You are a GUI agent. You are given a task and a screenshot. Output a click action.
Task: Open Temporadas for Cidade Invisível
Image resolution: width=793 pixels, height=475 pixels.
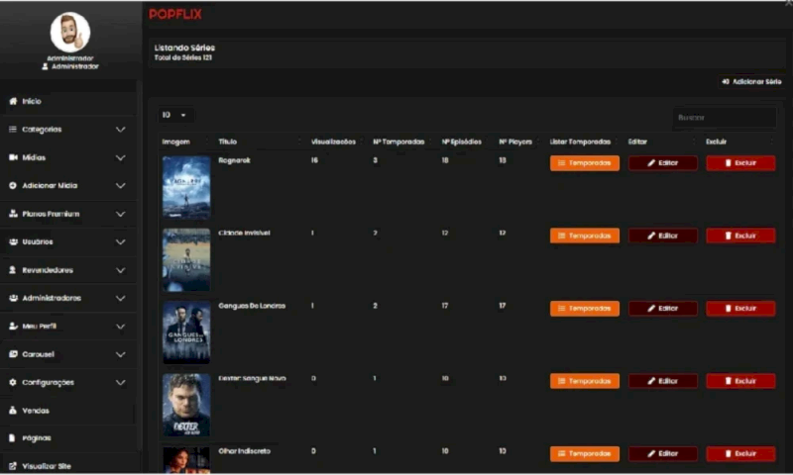(x=585, y=236)
